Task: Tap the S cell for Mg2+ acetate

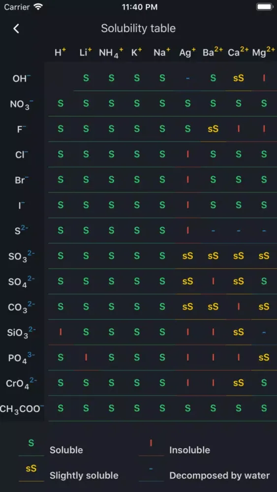Action: [x=264, y=408]
